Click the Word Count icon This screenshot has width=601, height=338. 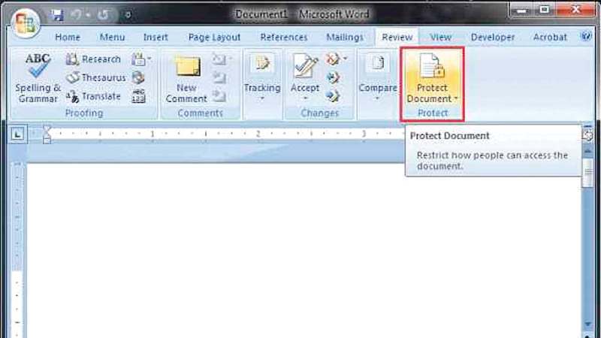click(x=138, y=96)
